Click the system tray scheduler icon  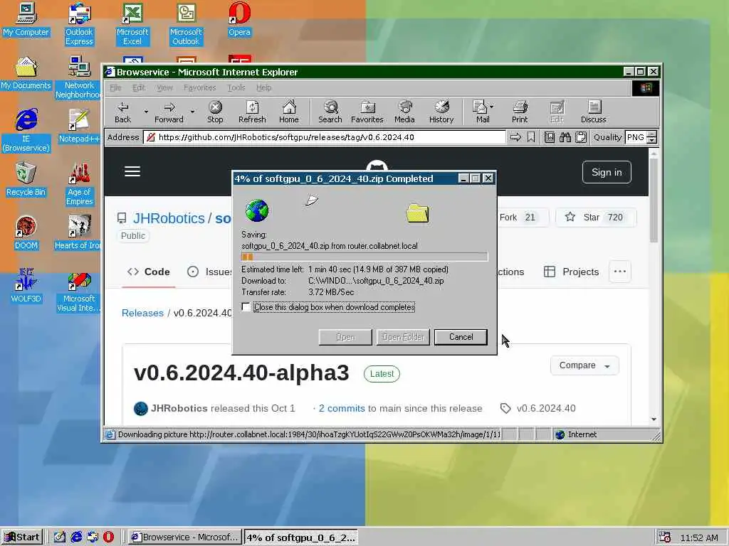point(664,537)
